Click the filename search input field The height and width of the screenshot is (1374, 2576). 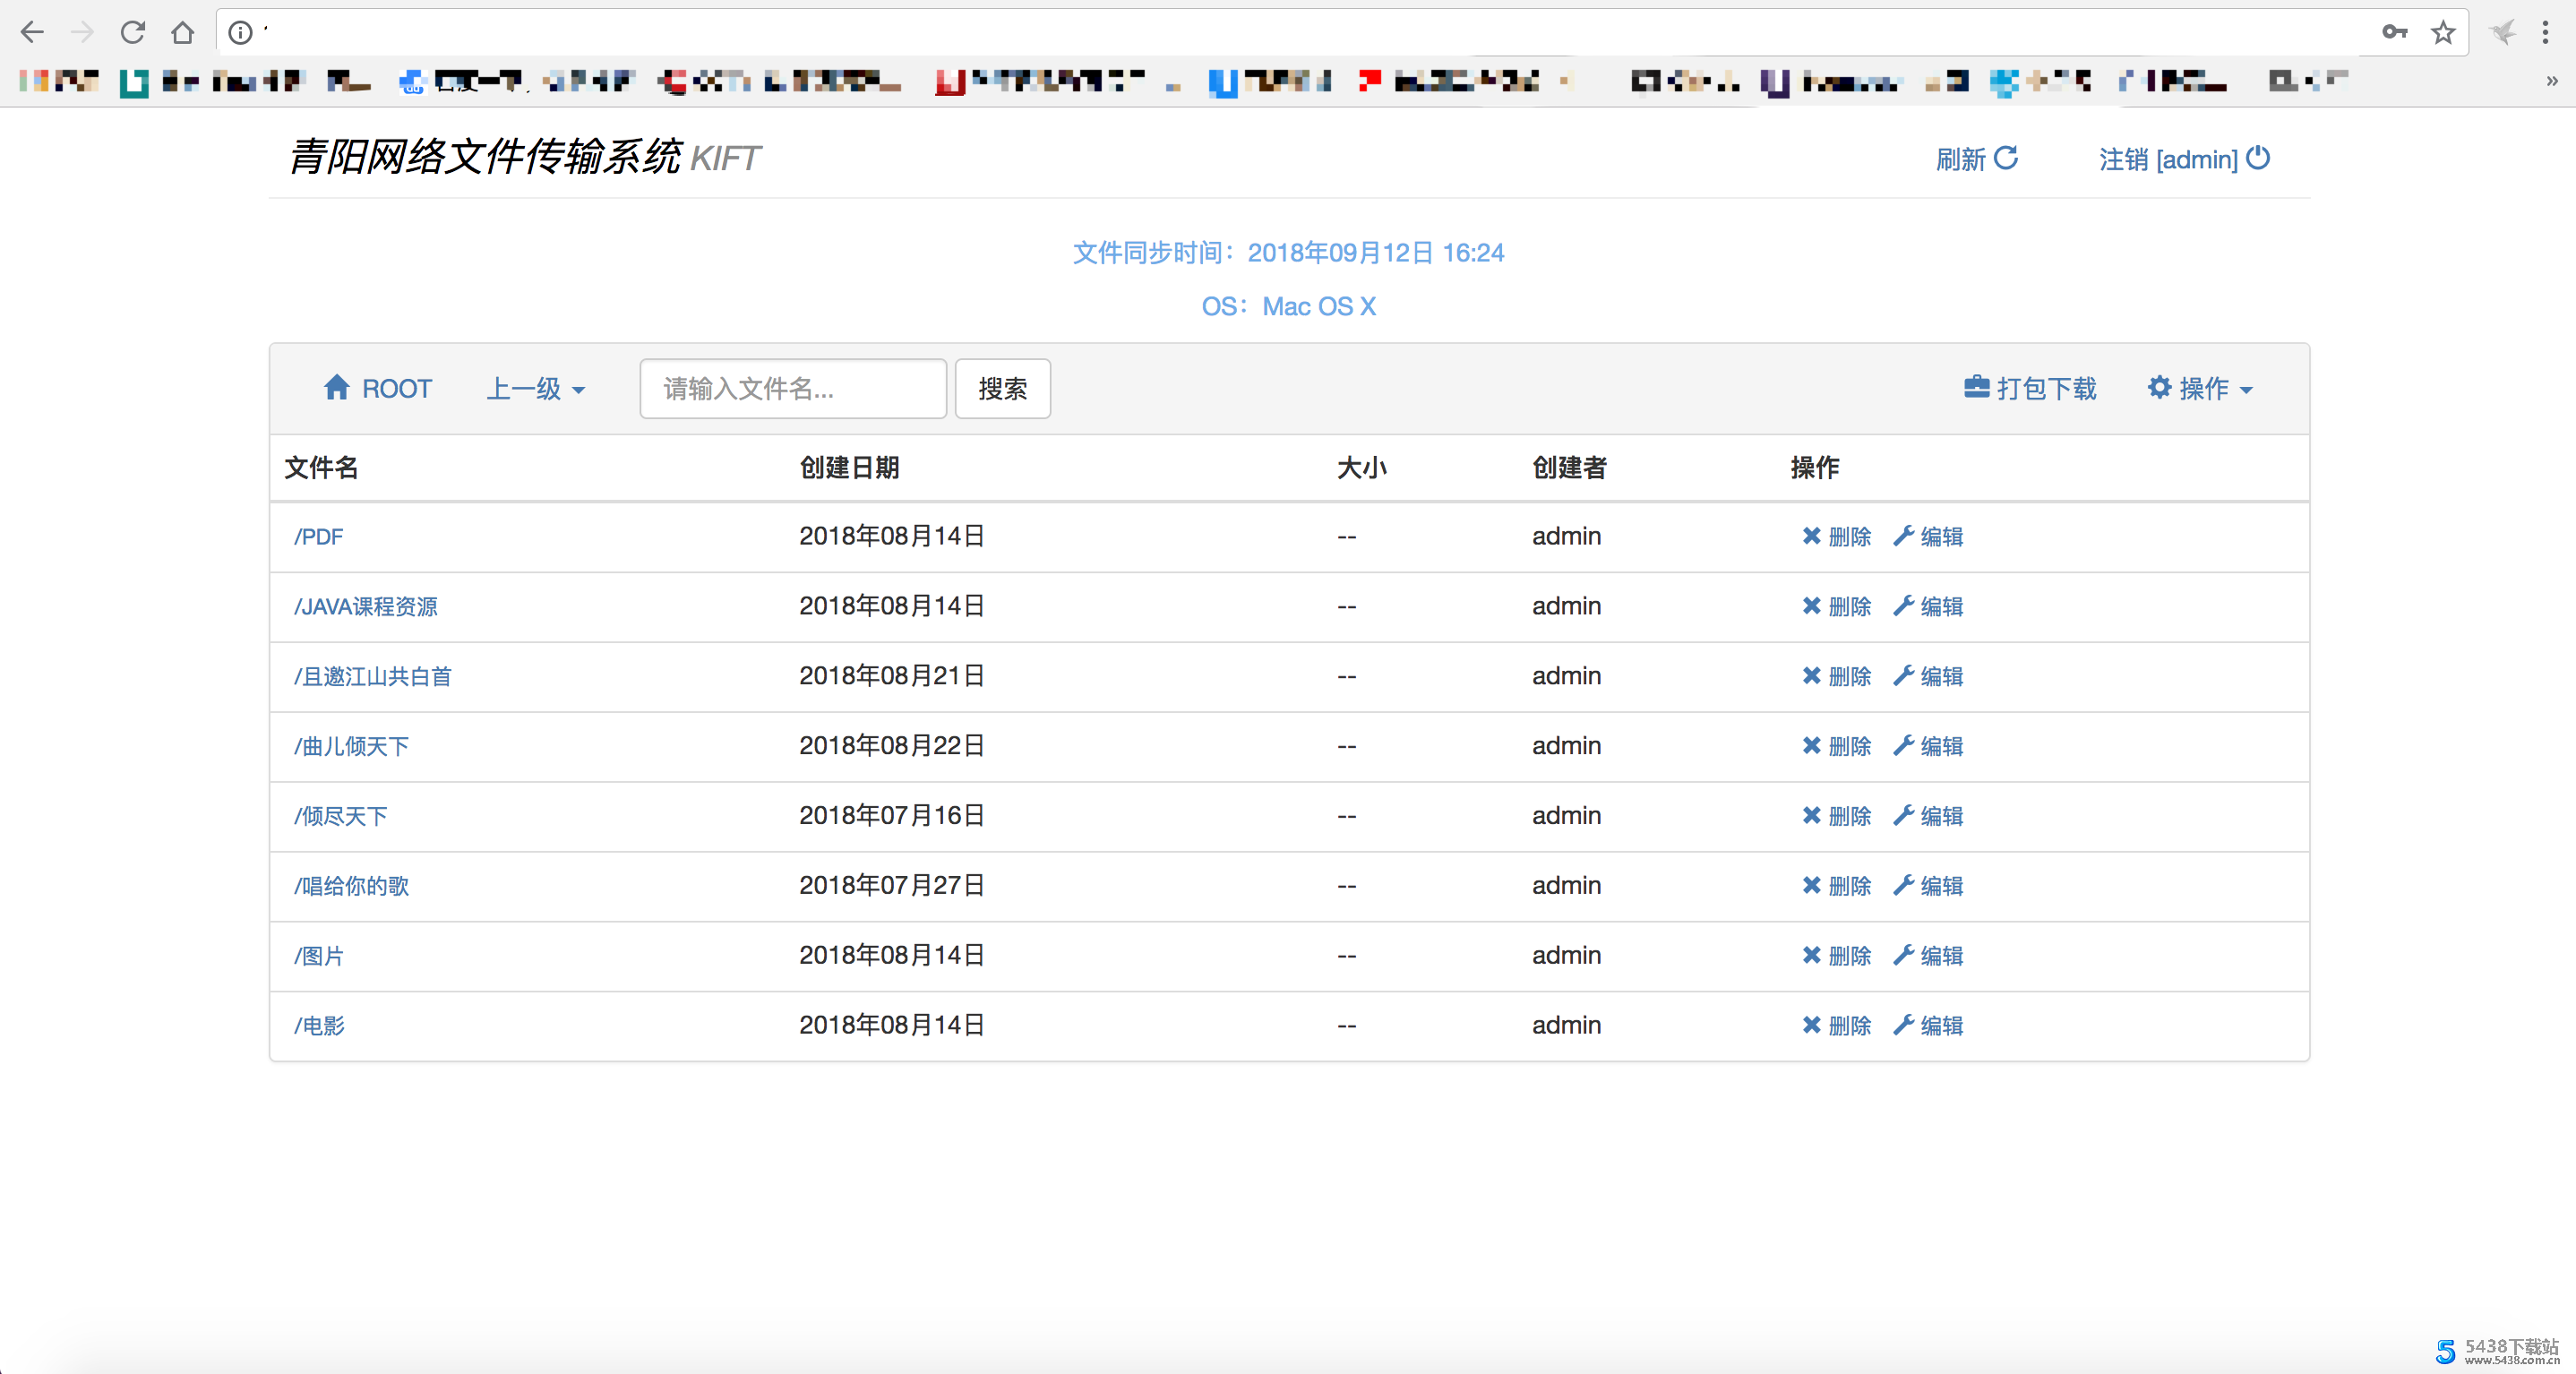pyautogui.click(x=792, y=388)
